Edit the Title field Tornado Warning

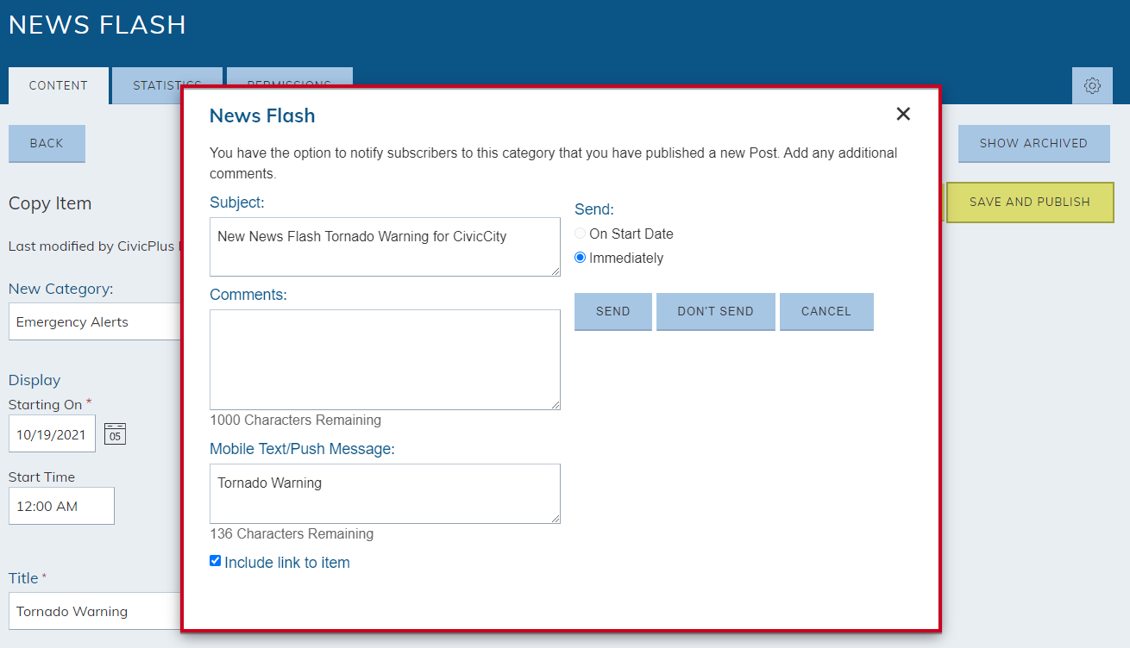point(95,611)
